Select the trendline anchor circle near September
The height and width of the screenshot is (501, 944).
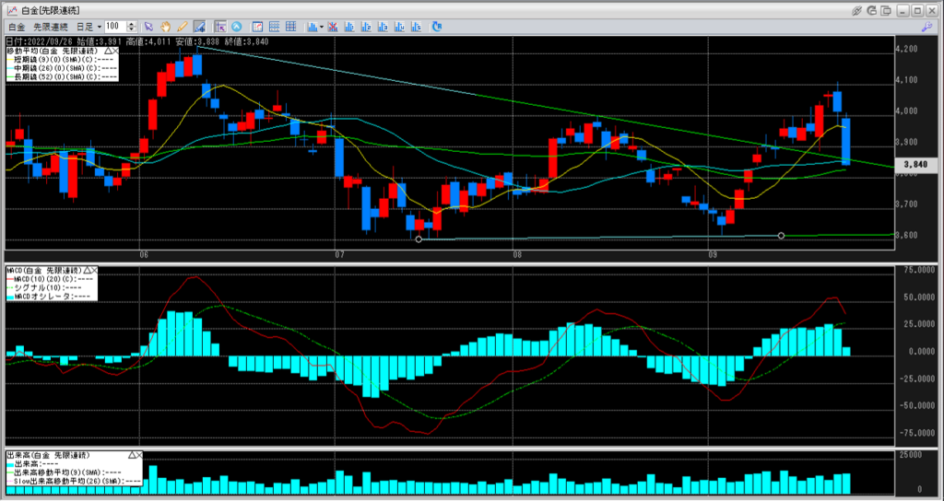click(782, 236)
